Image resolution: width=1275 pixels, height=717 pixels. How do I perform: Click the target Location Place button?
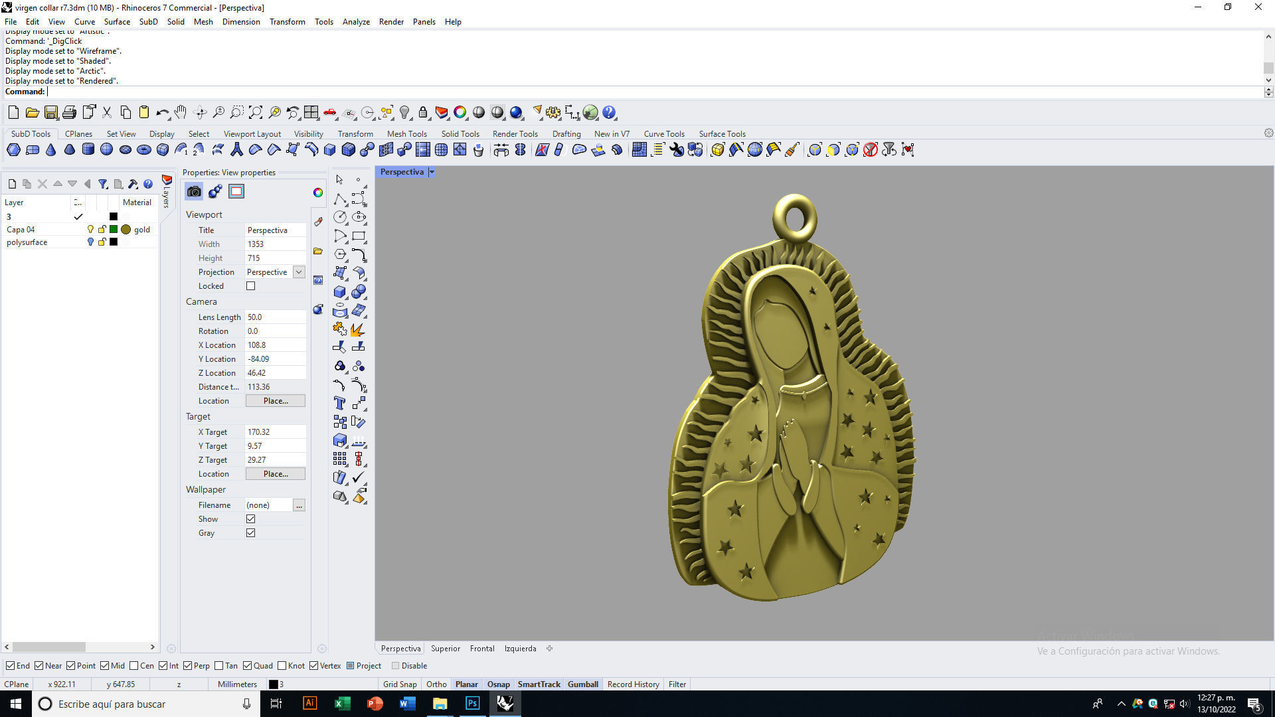[276, 474]
